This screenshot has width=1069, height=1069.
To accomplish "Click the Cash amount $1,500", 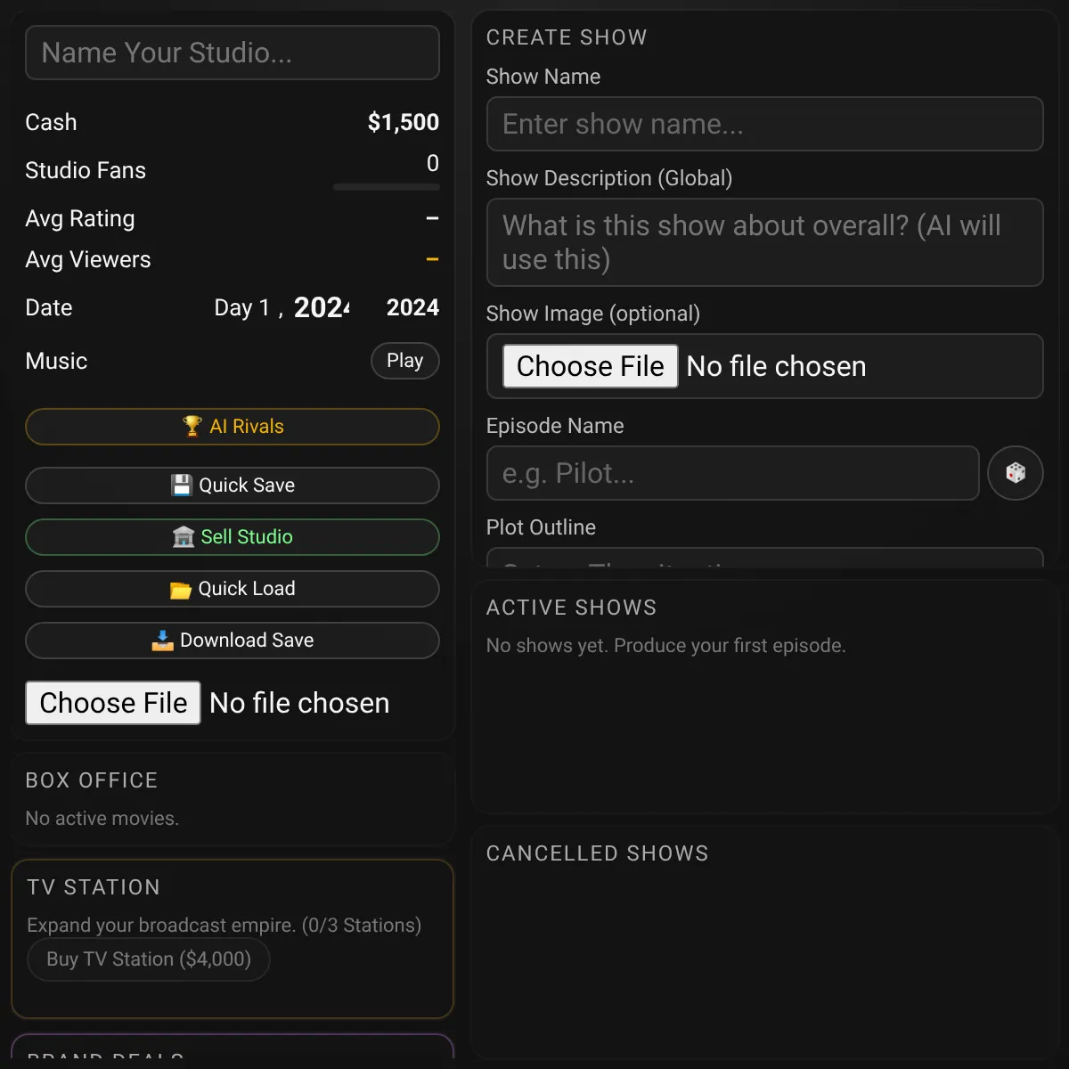I will click(403, 122).
